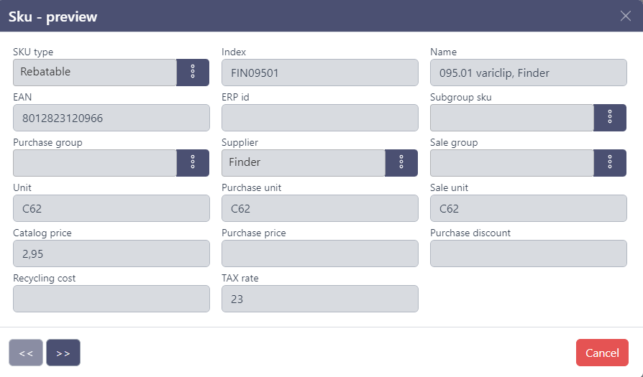Open the Subgroup sku picker dots button
This screenshot has height=377, width=643.
tap(610, 118)
